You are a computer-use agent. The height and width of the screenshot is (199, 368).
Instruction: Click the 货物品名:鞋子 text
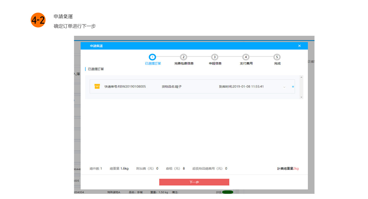[x=172, y=87]
